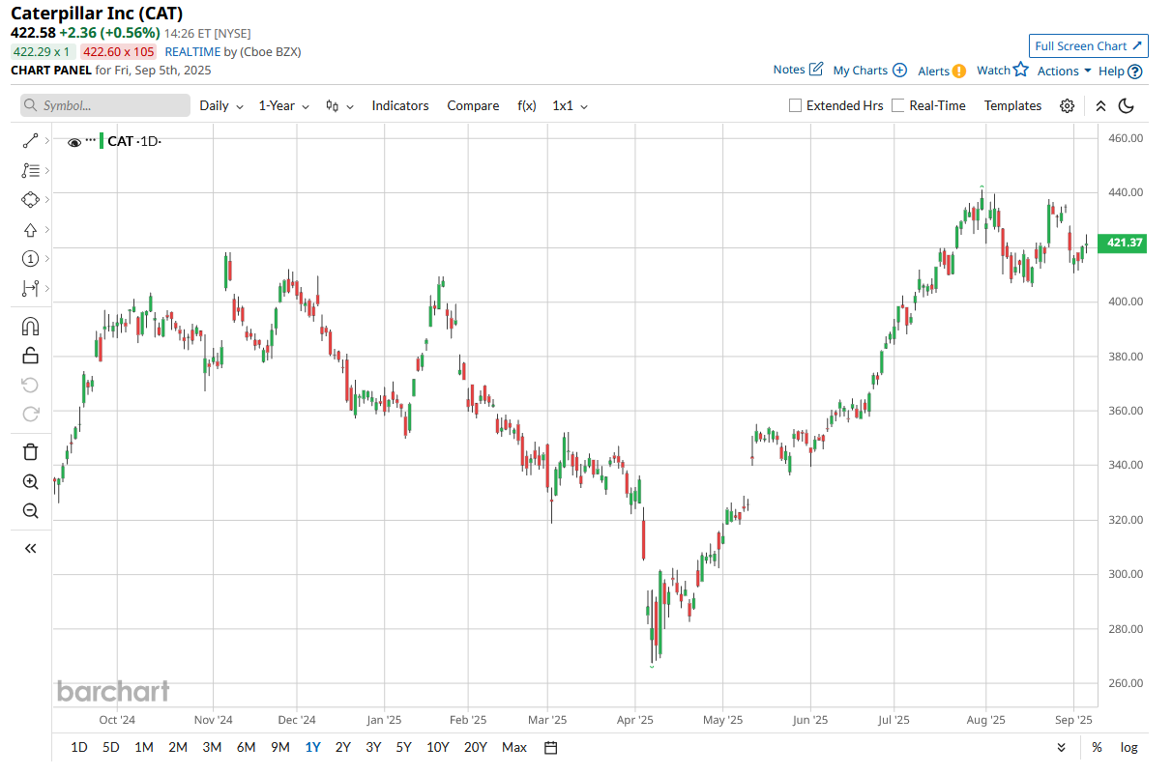This screenshot has width=1172, height=775.
Task: Select the geometric shapes tool
Action: [x=30, y=200]
